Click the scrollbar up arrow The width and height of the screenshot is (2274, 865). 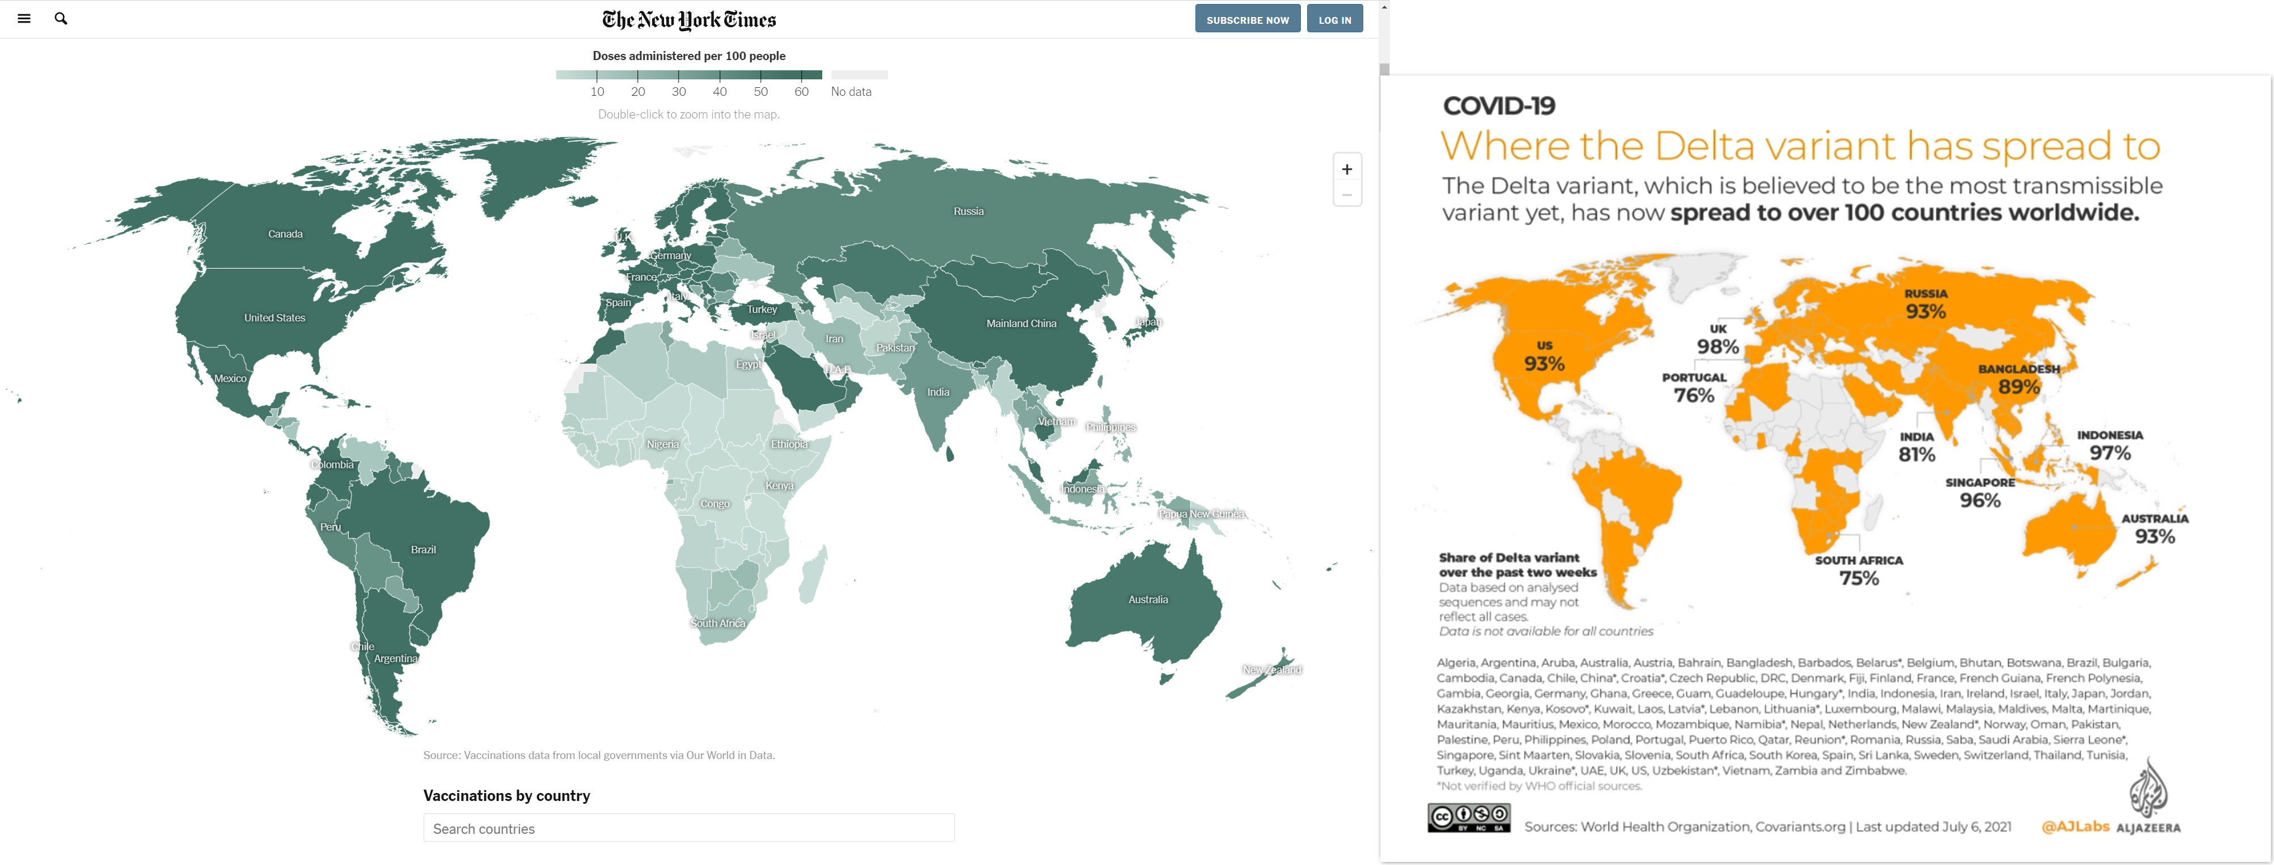click(1384, 6)
